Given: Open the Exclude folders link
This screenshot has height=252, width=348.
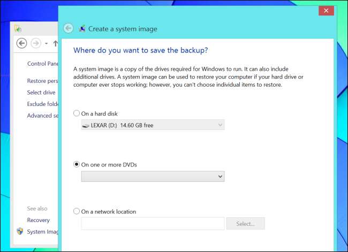Looking at the screenshot, I should [x=42, y=104].
